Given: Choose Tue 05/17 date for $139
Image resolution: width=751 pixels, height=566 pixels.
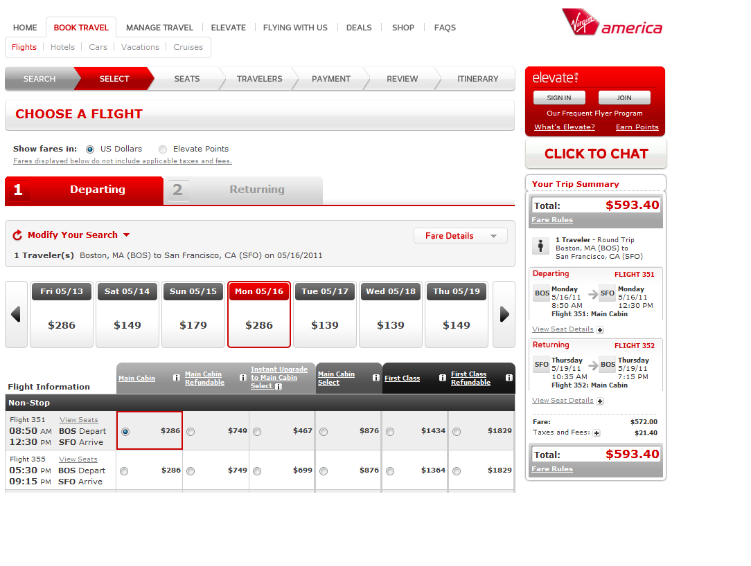Looking at the screenshot, I should [325, 314].
